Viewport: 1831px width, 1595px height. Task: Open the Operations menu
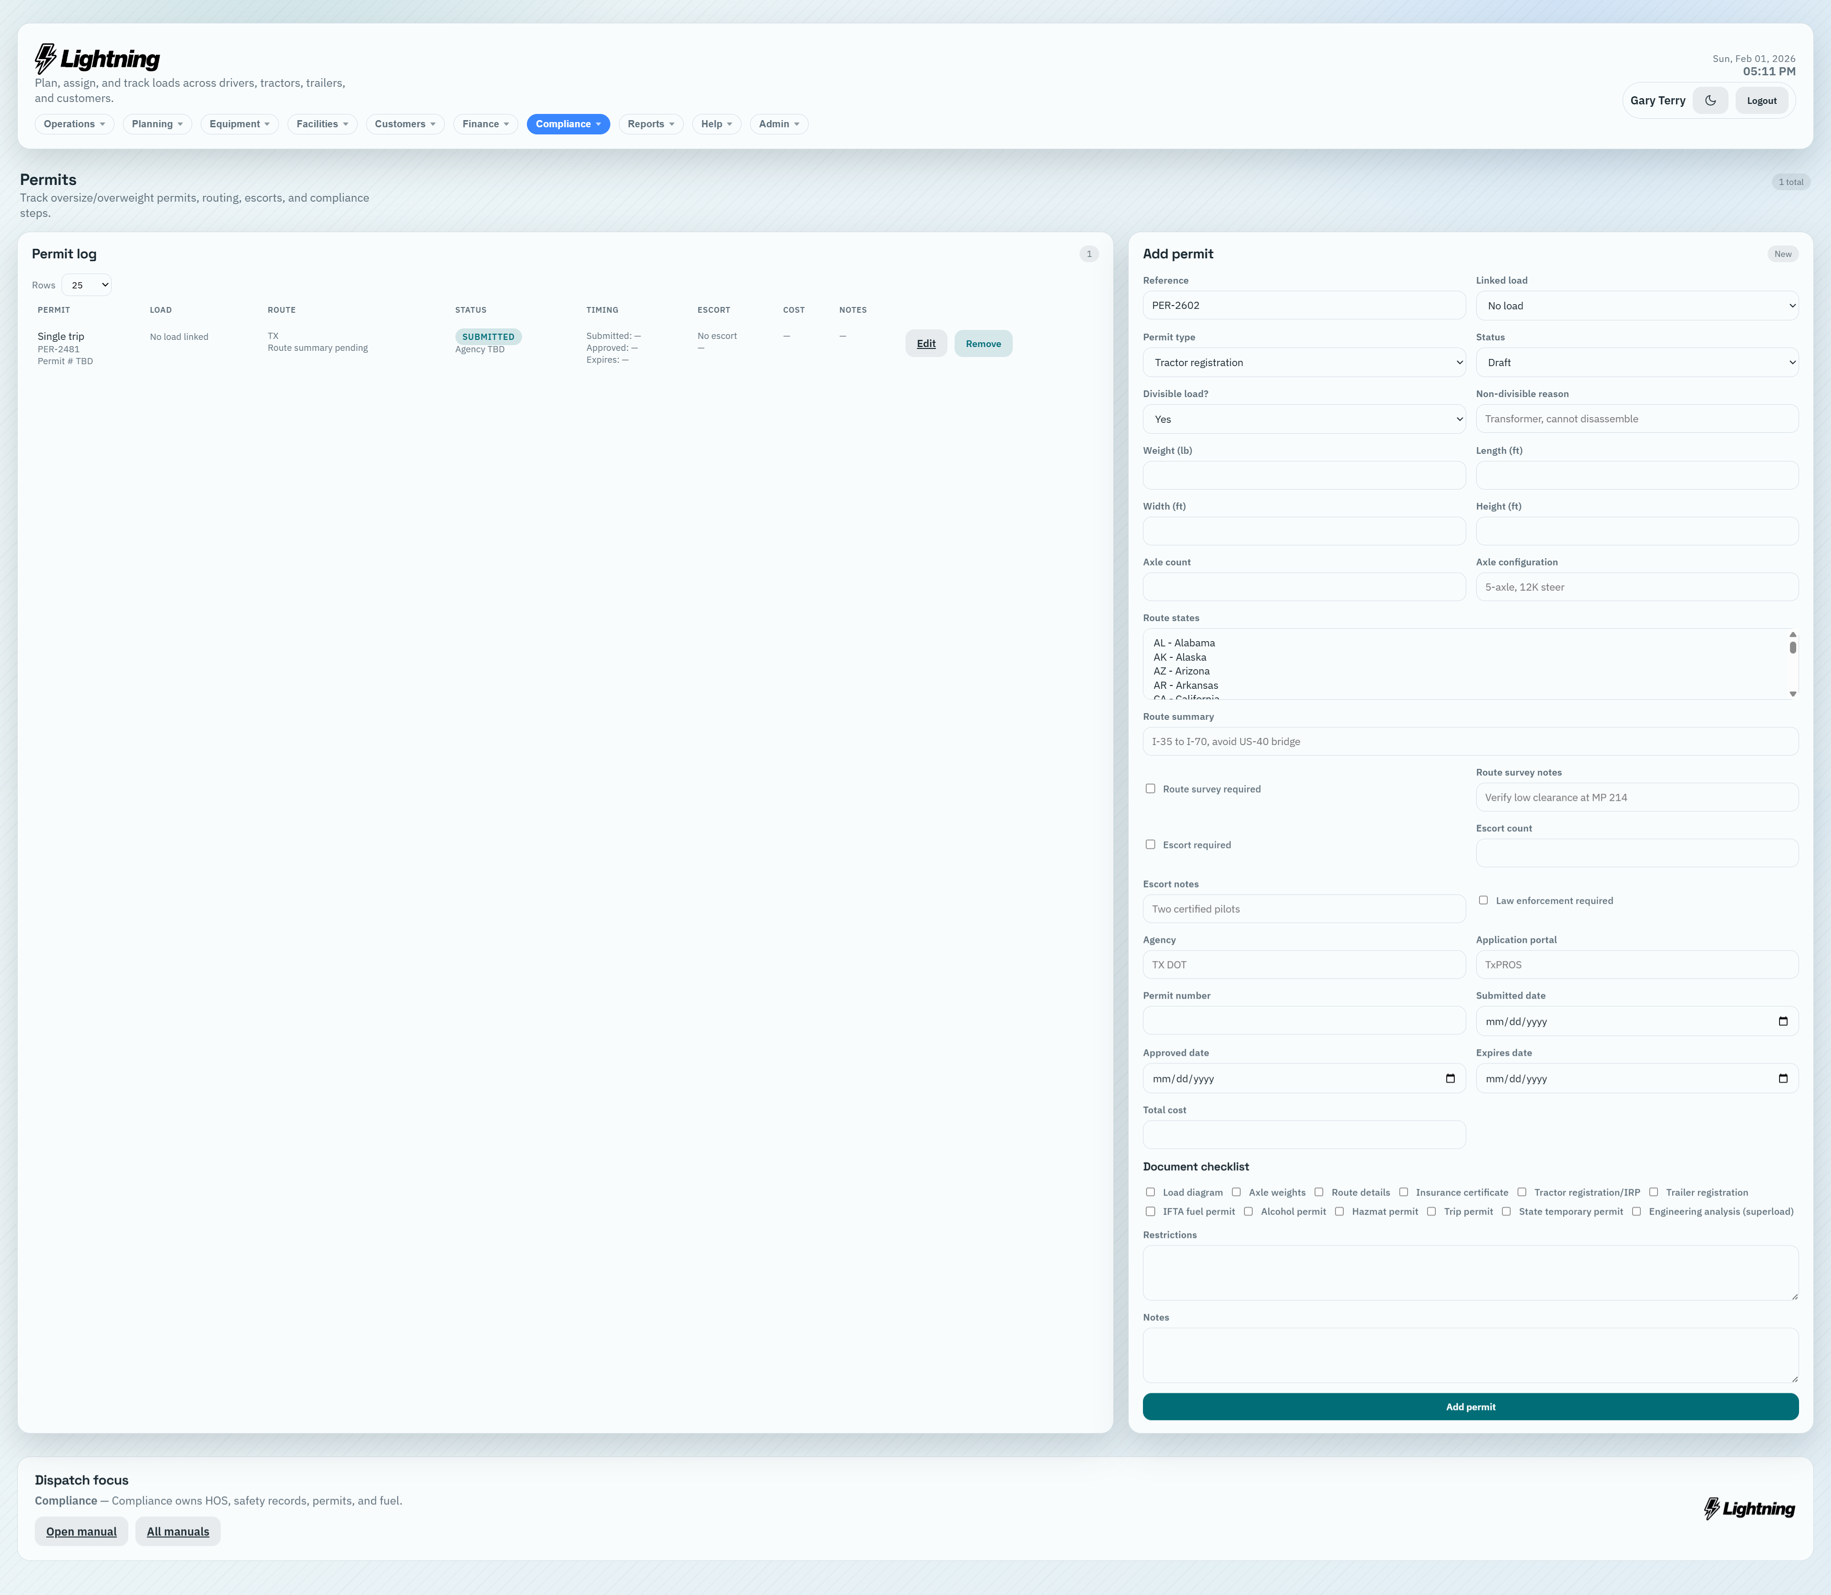[x=74, y=124]
